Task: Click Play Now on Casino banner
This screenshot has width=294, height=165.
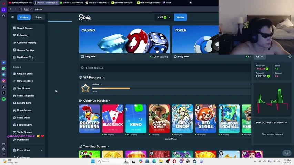Action: [88, 56]
